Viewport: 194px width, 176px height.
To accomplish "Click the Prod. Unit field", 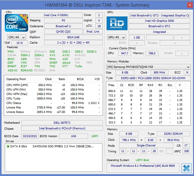I will pos(93,32).
